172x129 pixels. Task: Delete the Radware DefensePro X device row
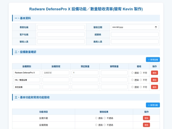click(x=154, y=73)
